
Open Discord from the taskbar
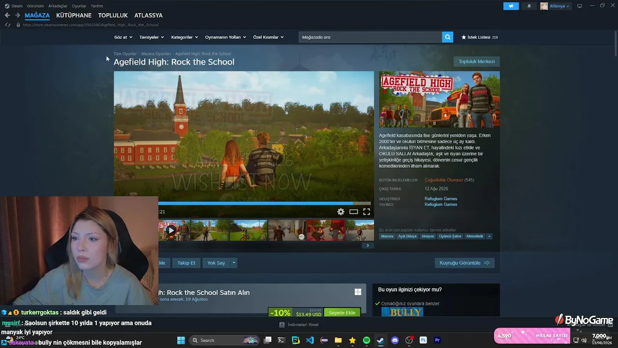(x=395, y=340)
